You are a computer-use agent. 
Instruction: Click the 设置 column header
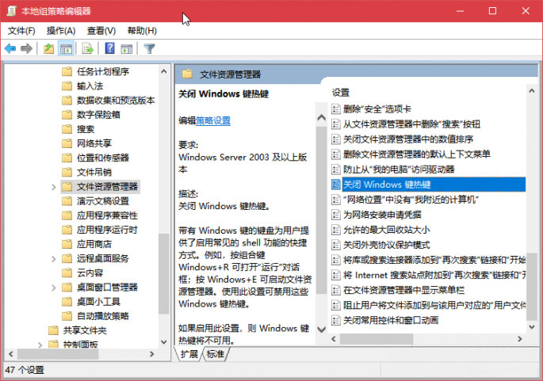pyautogui.click(x=342, y=93)
